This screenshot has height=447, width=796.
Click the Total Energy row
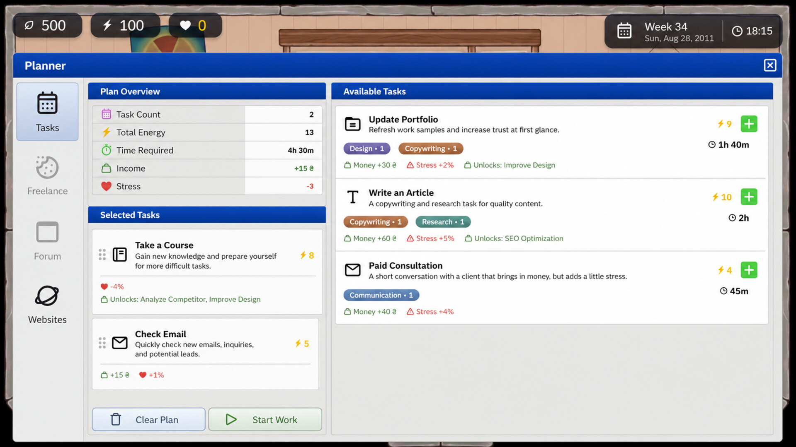coord(207,132)
